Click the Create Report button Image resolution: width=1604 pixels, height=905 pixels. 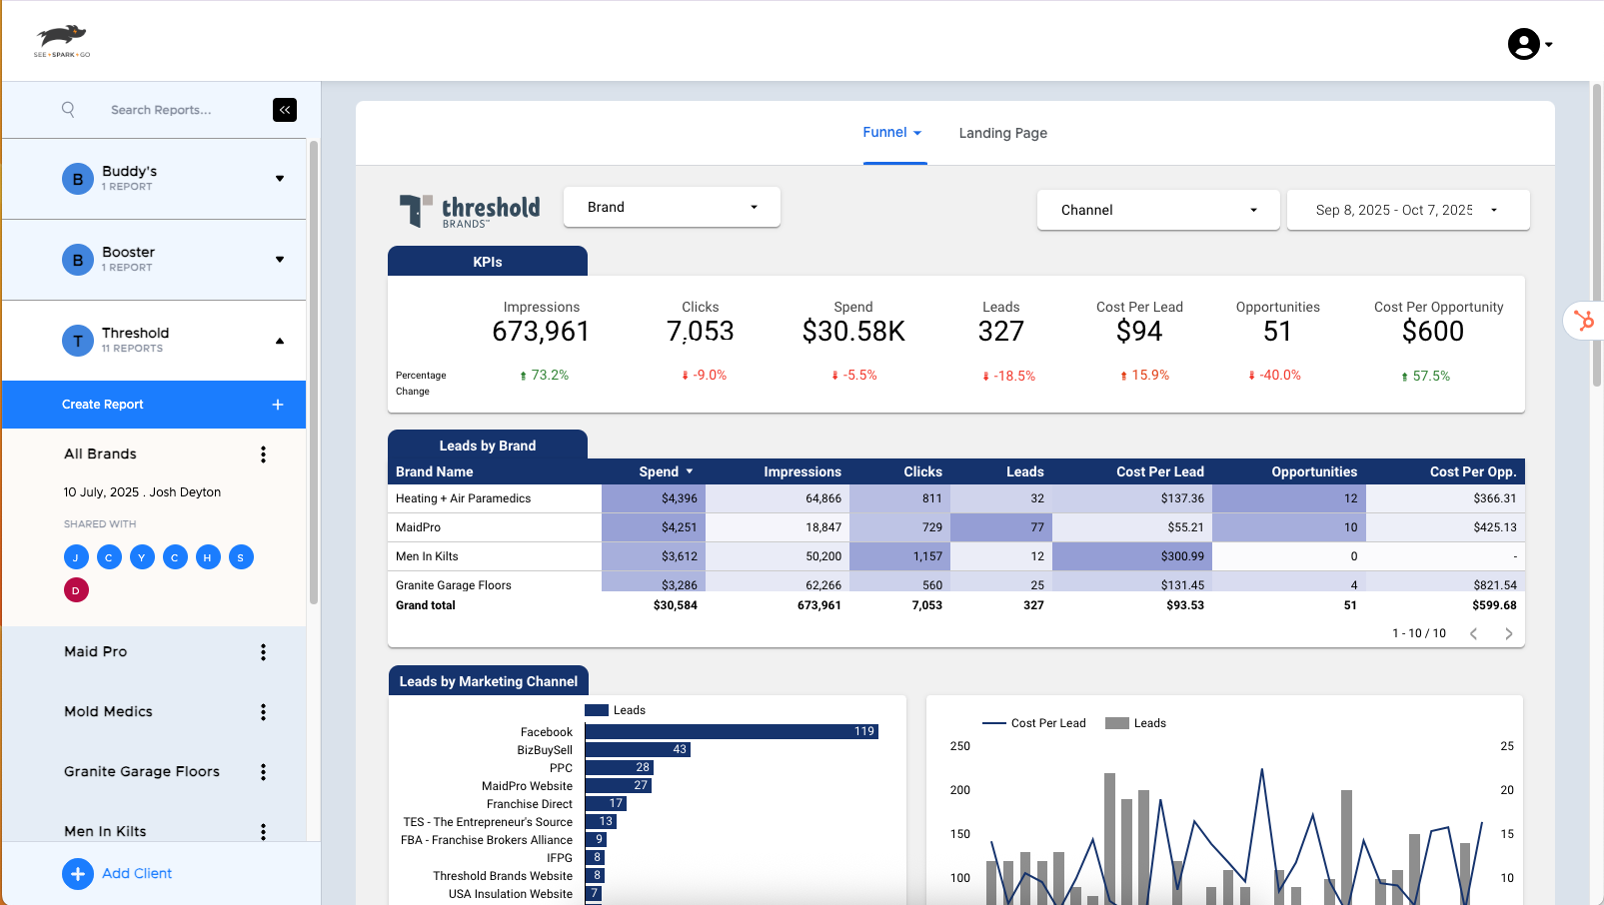pyautogui.click(x=153, y=405)
